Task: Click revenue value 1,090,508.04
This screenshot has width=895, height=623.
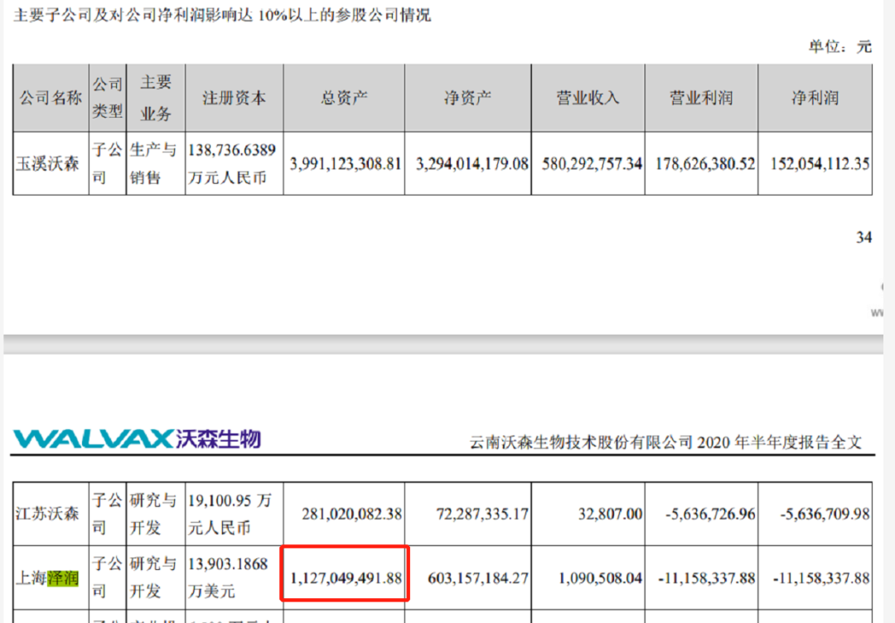Action: (601, 578)
